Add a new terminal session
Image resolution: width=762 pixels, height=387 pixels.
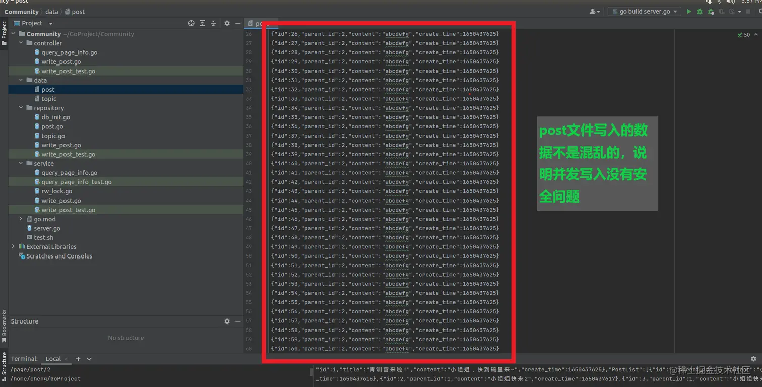[78, 359]
